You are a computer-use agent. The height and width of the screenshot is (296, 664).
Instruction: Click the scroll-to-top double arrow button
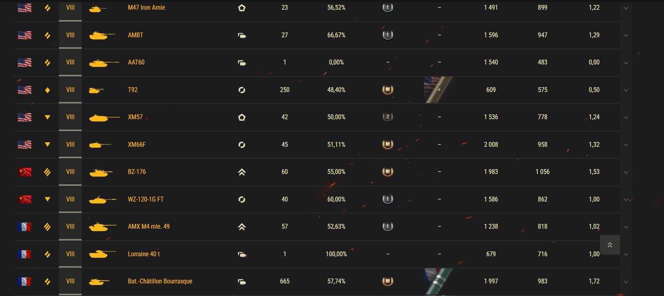[610, 245]
